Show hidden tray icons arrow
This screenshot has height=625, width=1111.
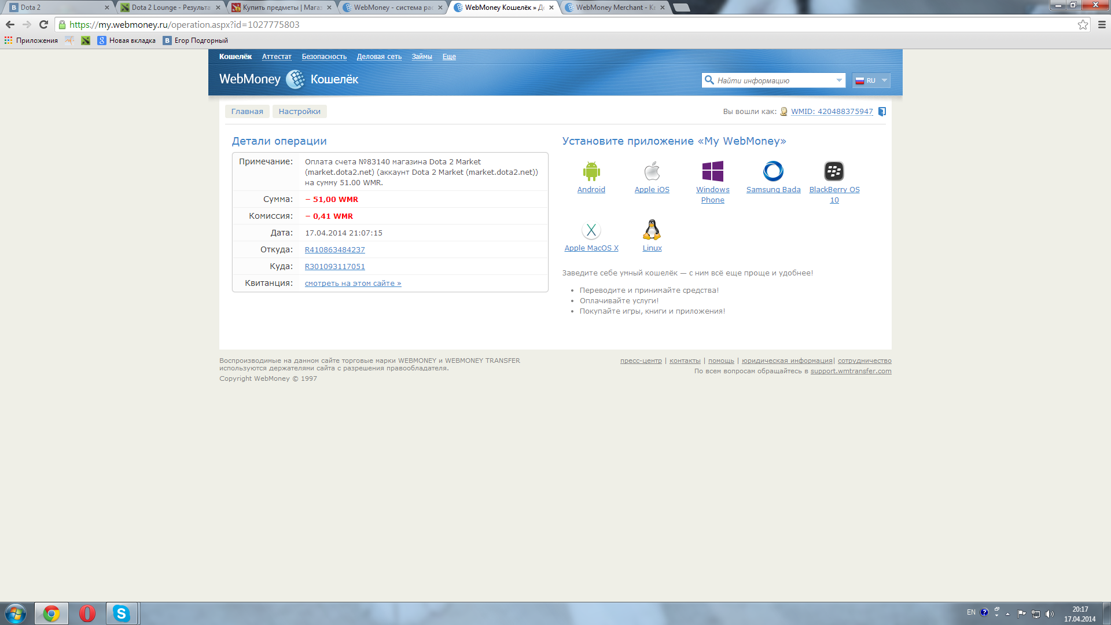(1008, 614)
